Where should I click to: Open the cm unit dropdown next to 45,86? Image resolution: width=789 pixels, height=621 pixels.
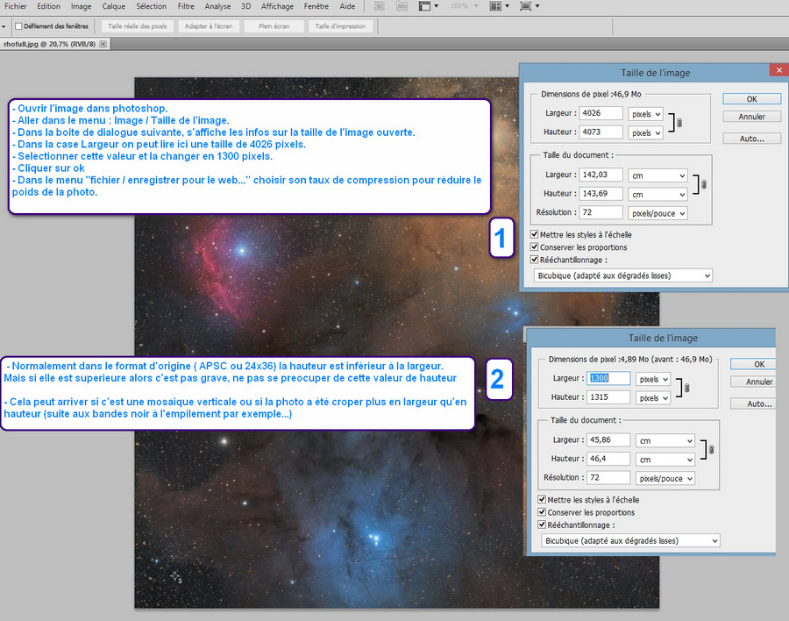[x=665, y=440]
